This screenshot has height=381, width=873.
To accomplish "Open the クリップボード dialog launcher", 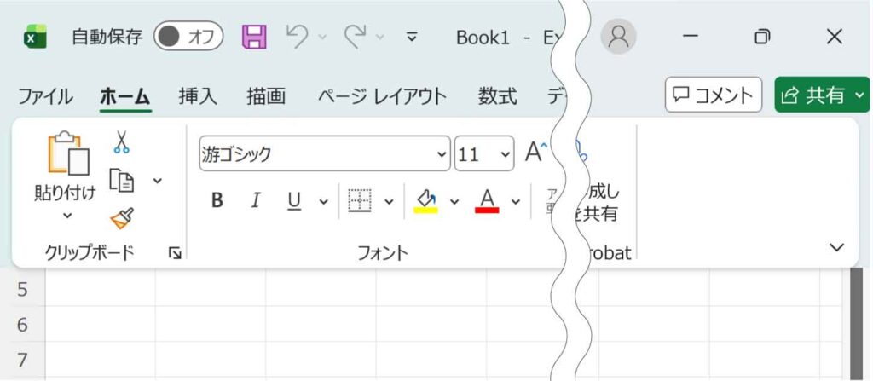I will tap(175, 254).
